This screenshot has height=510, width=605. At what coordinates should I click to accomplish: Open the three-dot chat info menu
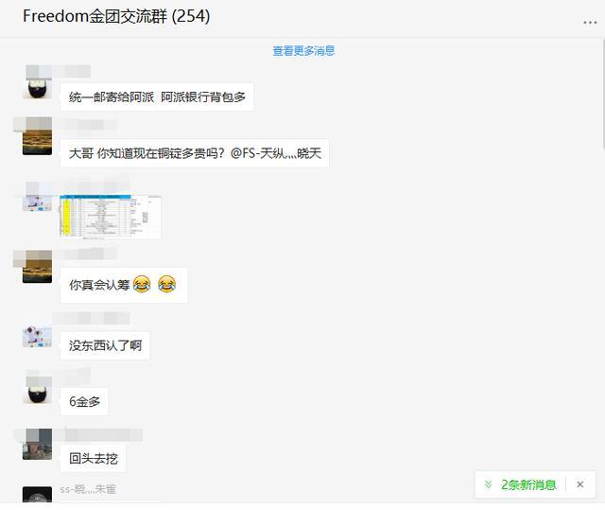(x=590, y=23)
